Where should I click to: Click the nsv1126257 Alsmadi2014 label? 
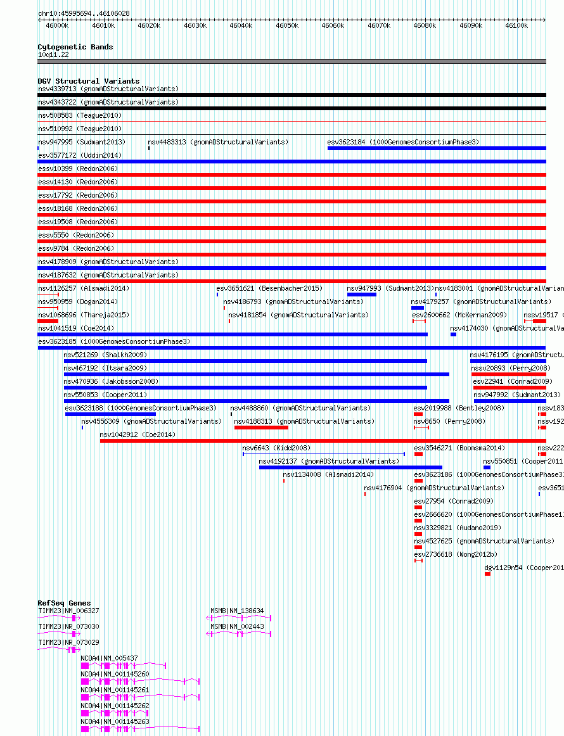(x=84, y=288)
